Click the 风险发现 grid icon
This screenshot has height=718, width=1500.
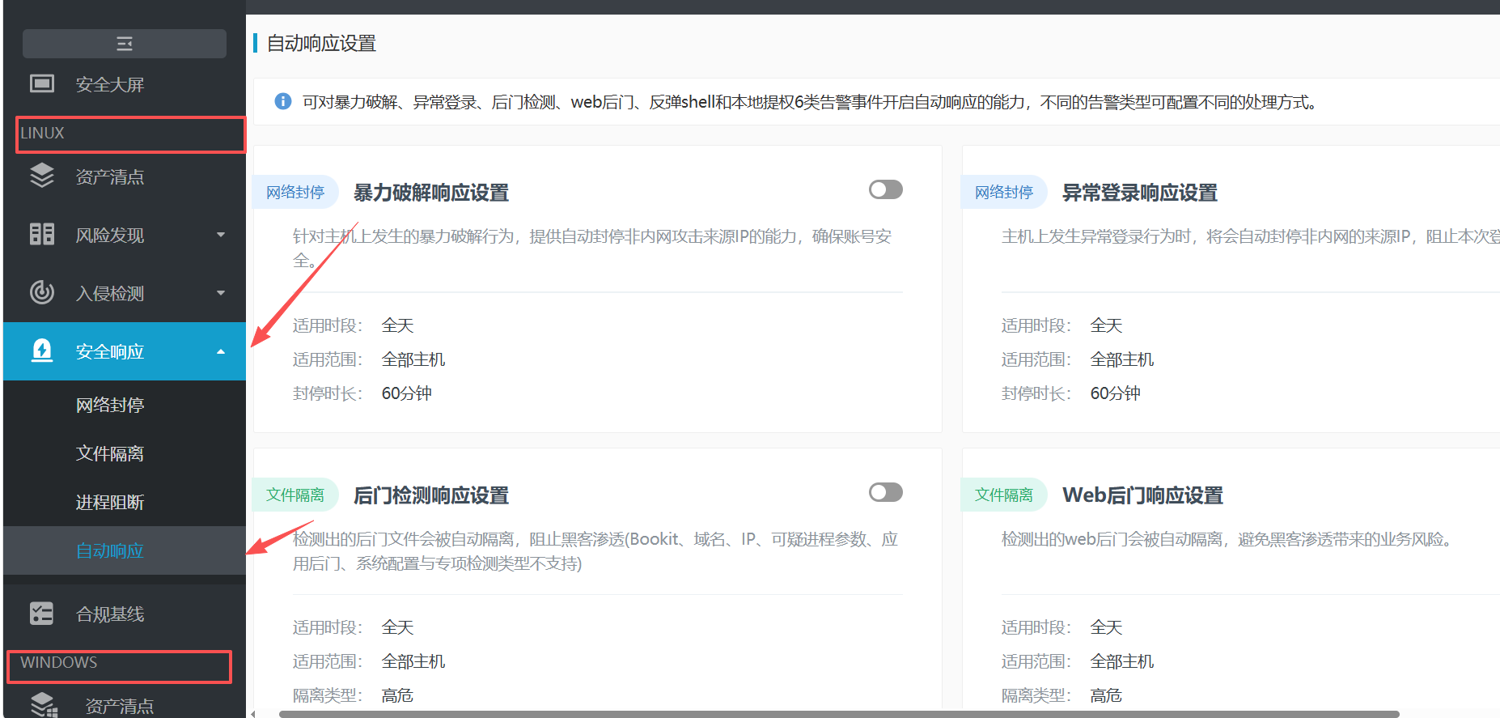pyautogui.click(x=42, y=234)
